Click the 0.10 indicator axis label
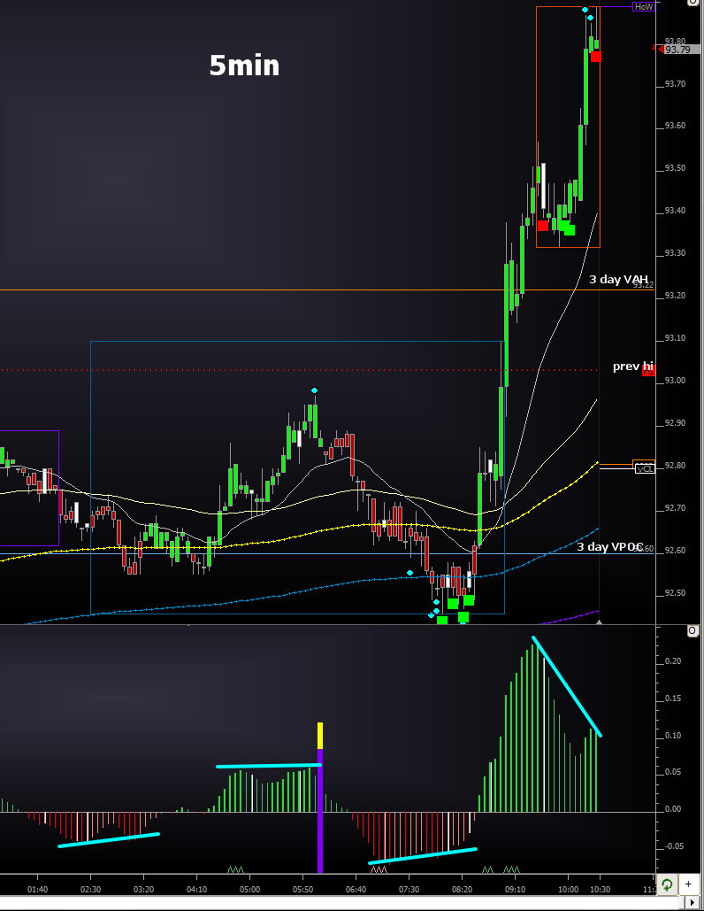 point(673,736)
